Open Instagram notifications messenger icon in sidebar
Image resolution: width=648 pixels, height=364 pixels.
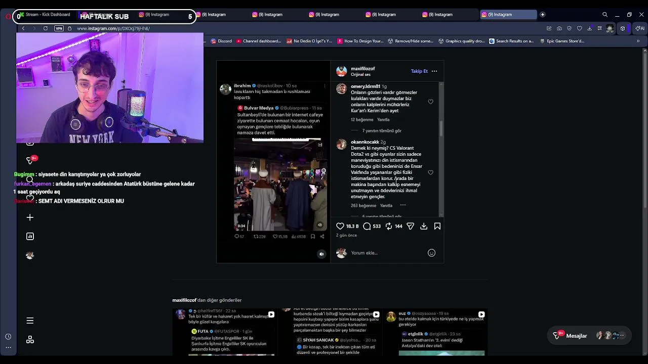[x=30, y=160]
